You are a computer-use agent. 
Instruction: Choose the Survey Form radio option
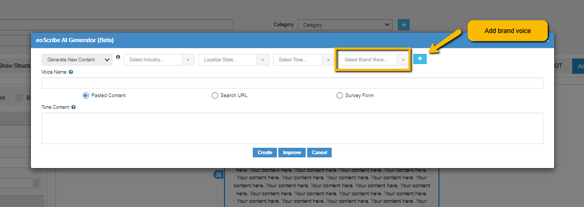pyautogui.click(x=339, y=95)
